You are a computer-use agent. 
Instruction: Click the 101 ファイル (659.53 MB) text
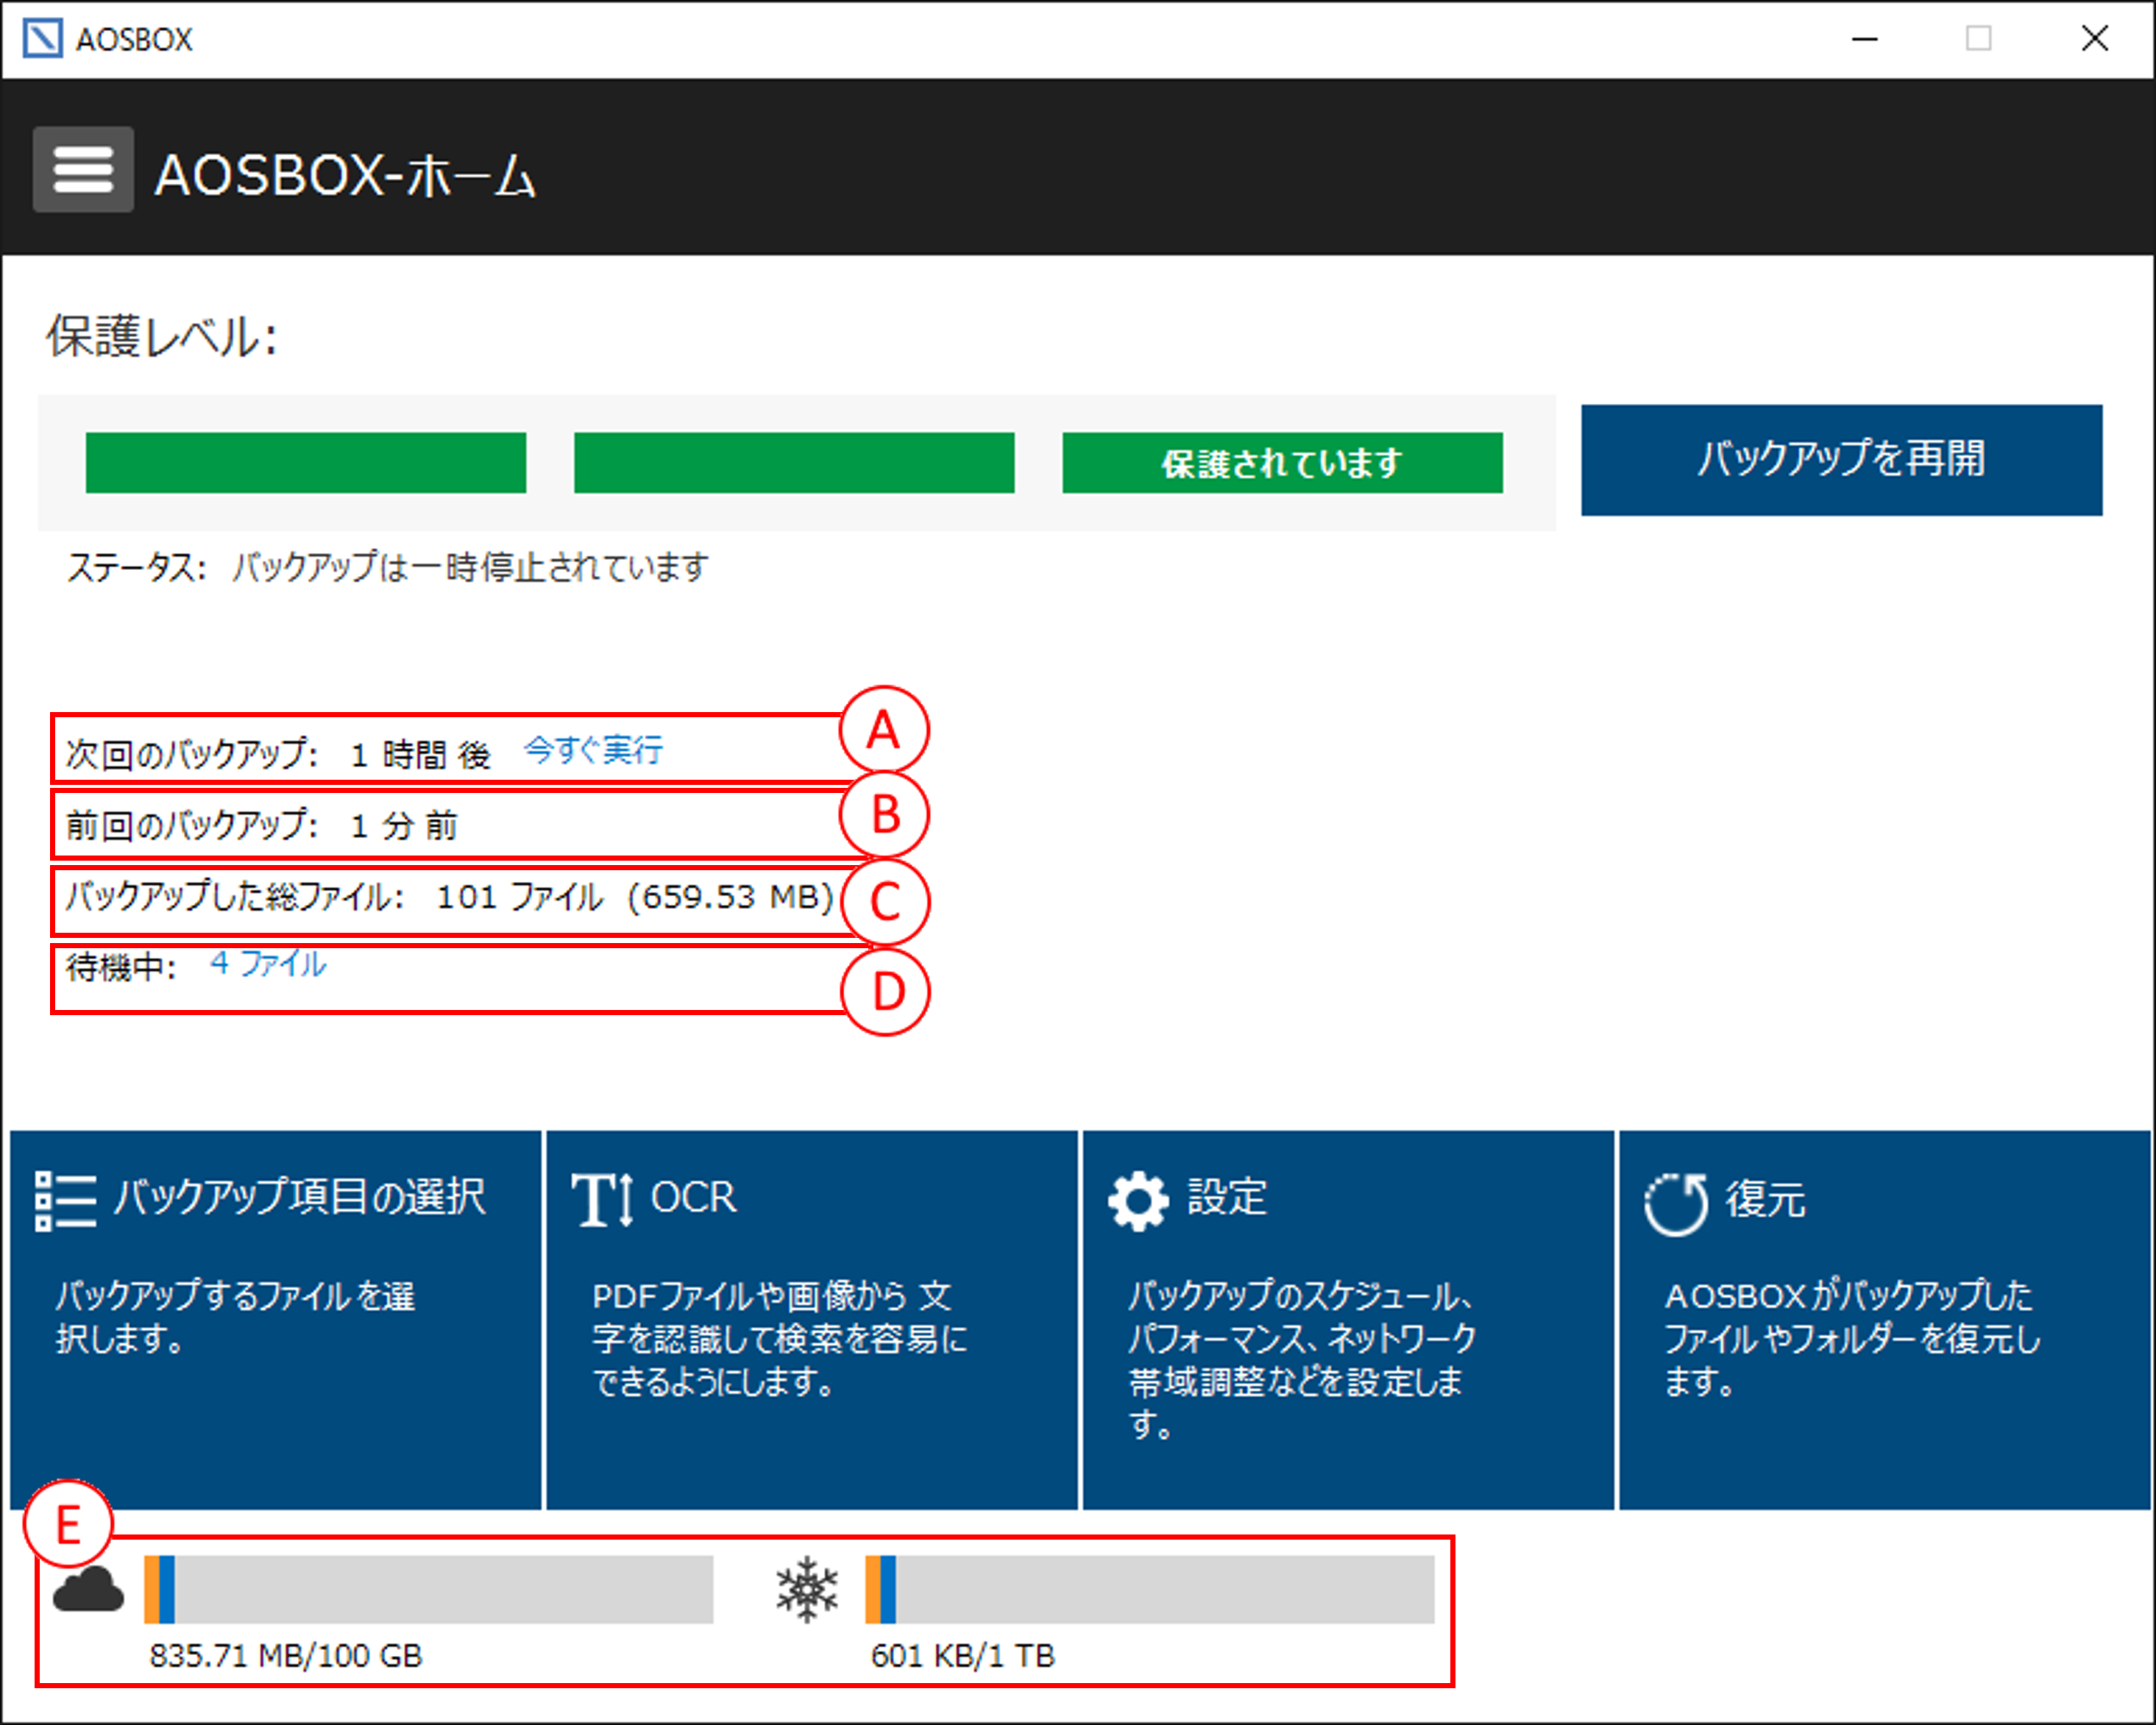pos(635,897)
